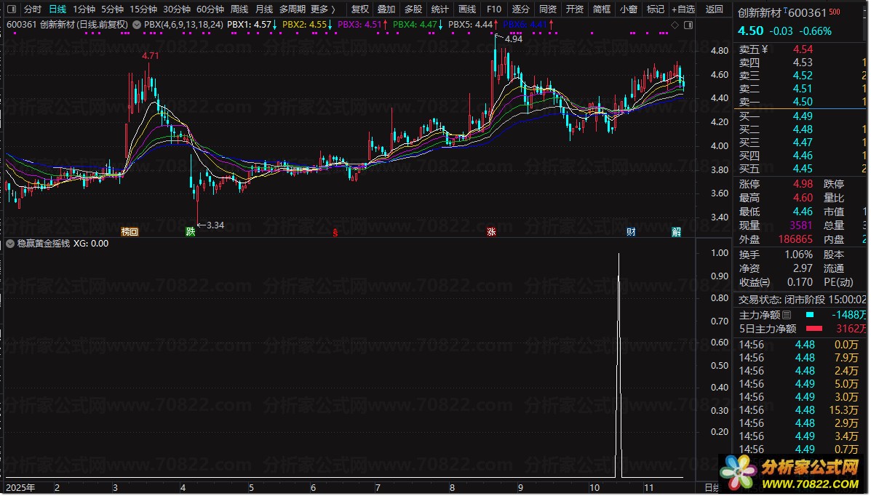This screenshot has width=871, height=496.
Task: Toggle the right panel icon above chart
Action: click(x=688, y=25)
